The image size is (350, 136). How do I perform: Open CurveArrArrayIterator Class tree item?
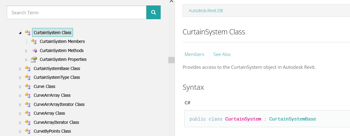[x=59, y=104]
